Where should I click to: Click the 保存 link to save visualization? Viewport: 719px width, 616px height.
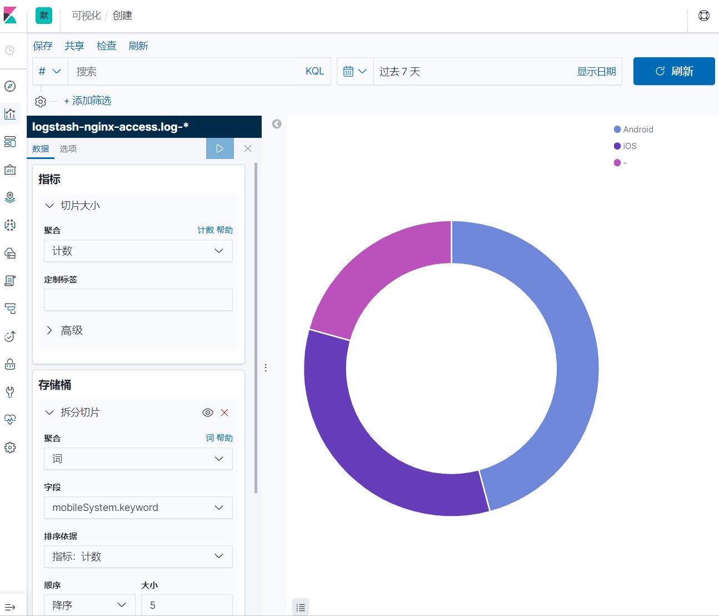tap(42, 46)
